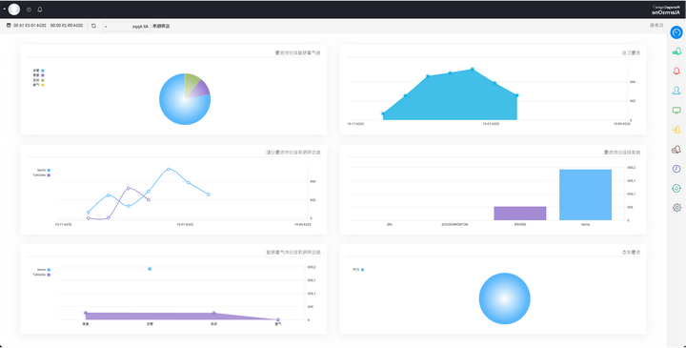
Task: Open the brown alarm horn sidebar icon
Action: (676, 150)
